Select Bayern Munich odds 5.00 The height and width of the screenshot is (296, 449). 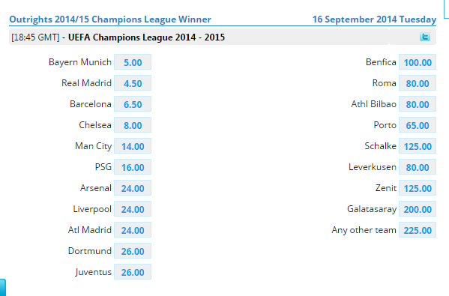[x=133, y=62]
